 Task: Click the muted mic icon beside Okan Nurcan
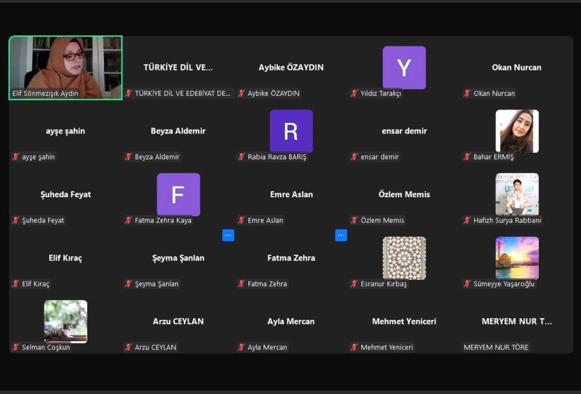(467, 93)
